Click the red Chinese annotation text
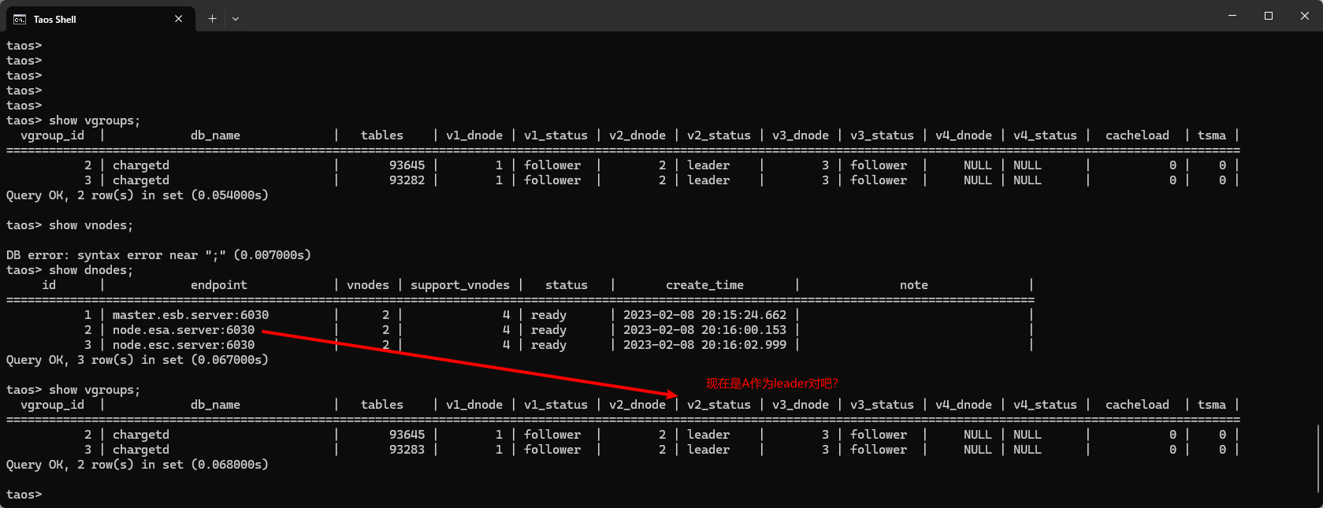The image size is (1323, 508). coord(771,384)
